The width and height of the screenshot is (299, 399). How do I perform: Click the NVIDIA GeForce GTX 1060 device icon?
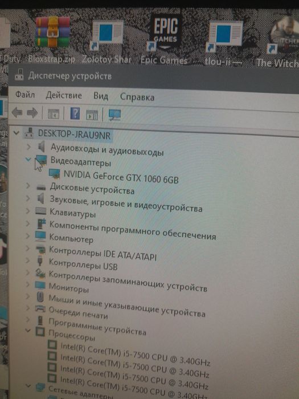point(55,173)
